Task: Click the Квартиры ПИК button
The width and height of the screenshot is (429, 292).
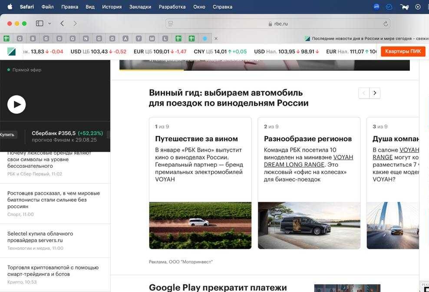Action: (x=403, y=52)
